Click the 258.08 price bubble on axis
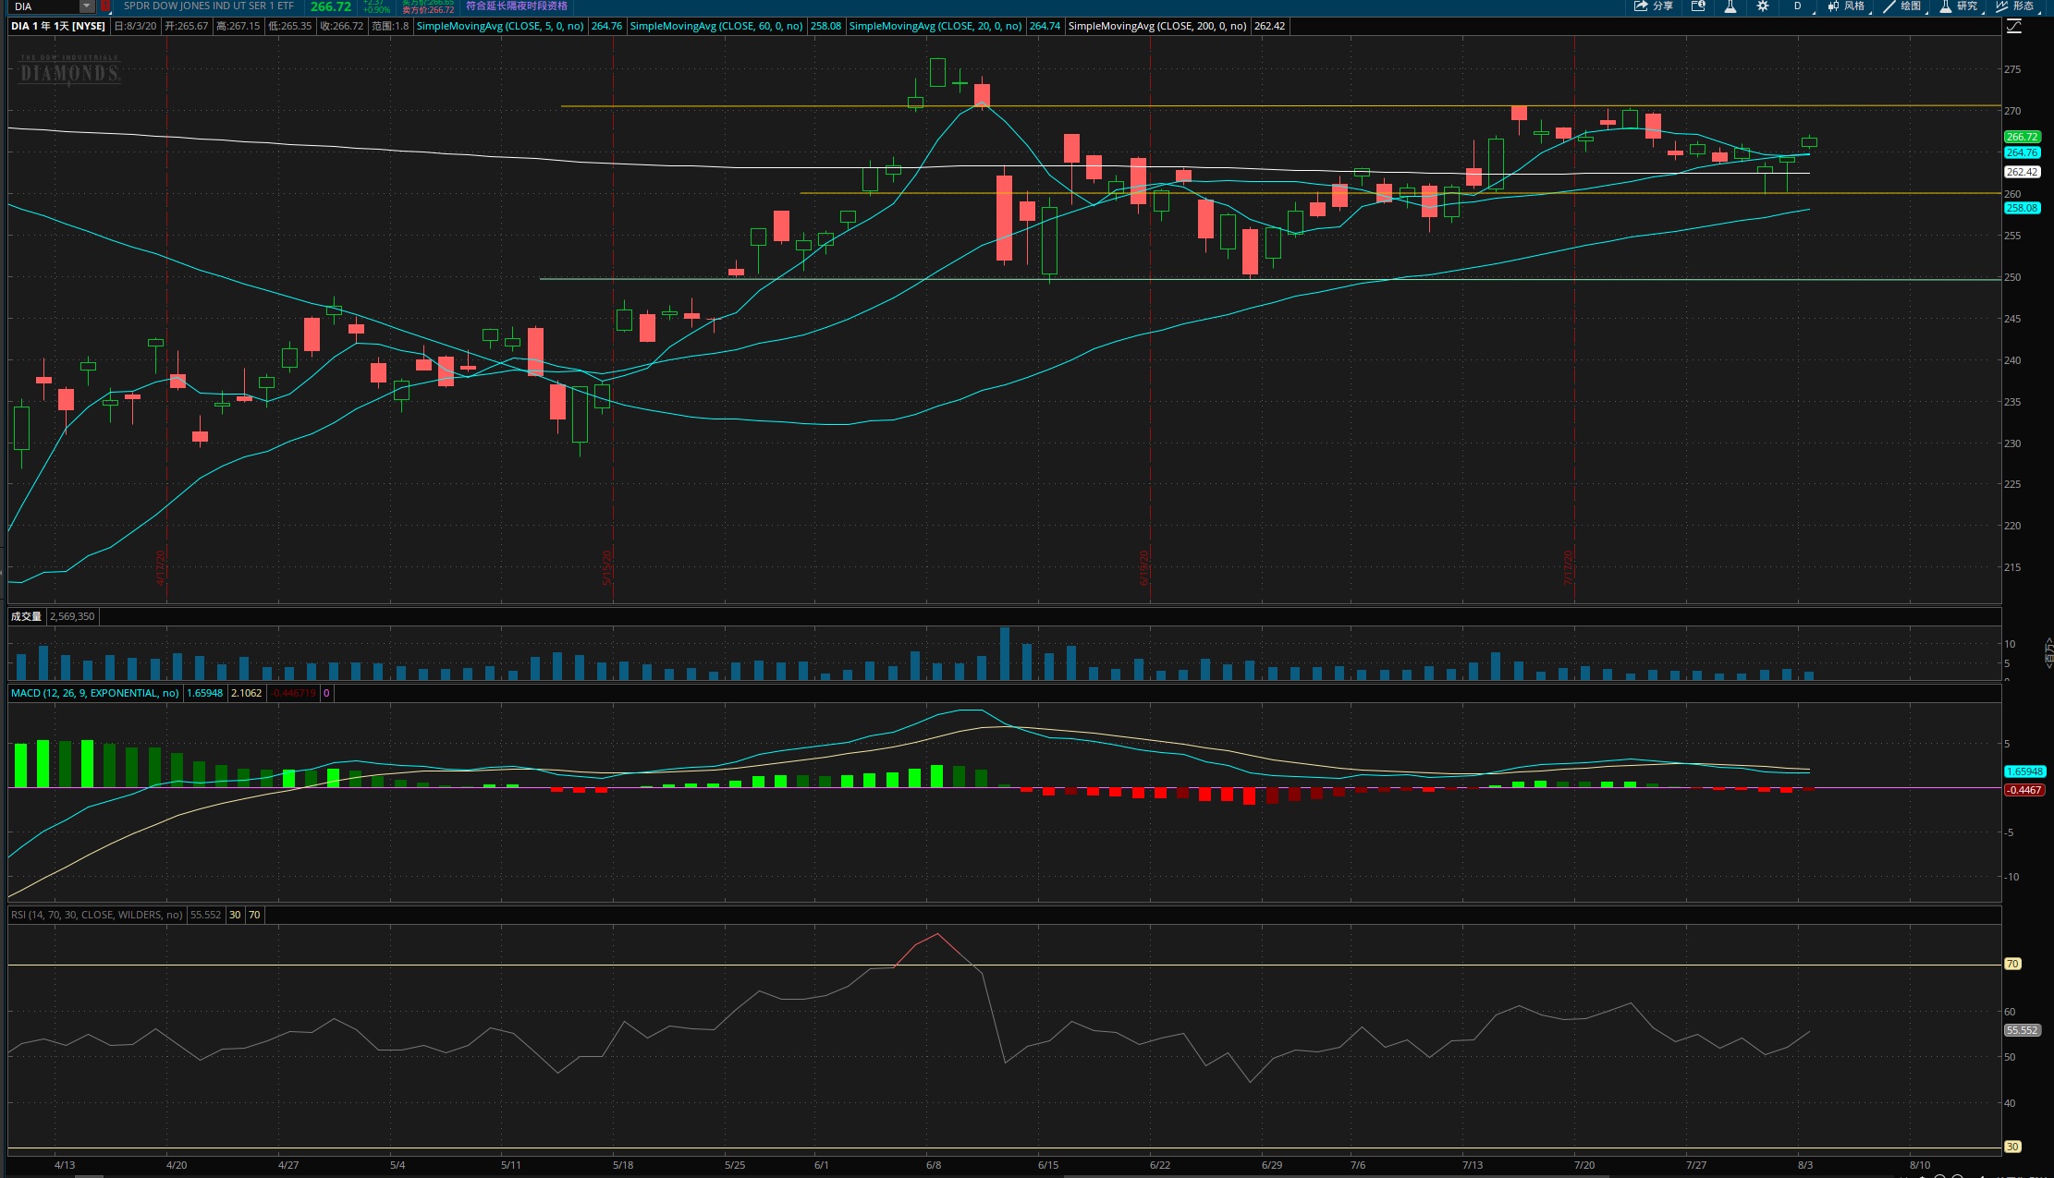The height and width of the screenshot is (1178, 2054). 2022,208
